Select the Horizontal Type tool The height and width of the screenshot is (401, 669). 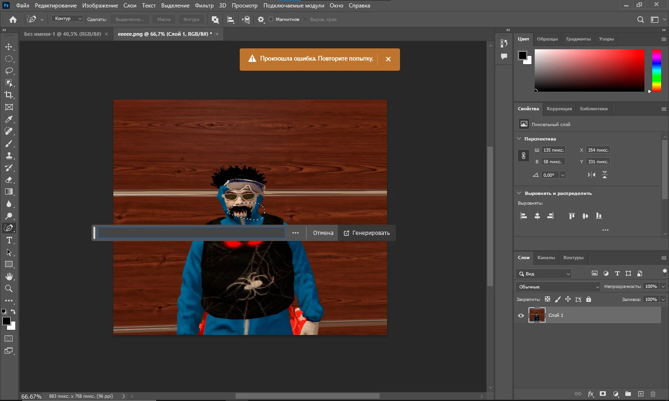[x=9, y=240]
